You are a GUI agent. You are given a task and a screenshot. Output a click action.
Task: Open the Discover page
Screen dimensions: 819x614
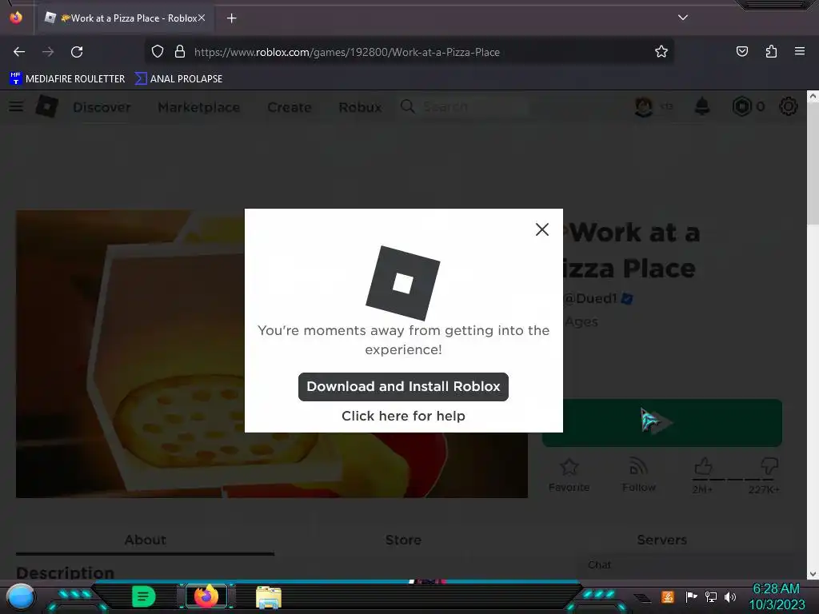pyautogui.click(x=102, y=107)
